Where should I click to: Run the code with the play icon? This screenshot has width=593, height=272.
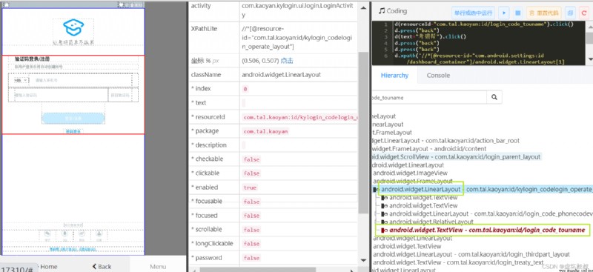pyautogui.click(x=503, y=13)
